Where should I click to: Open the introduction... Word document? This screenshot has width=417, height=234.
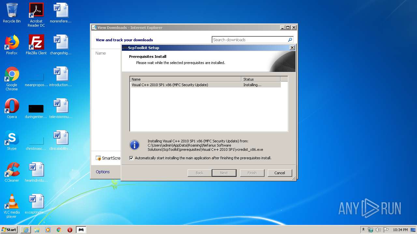[x=61, y=77]
